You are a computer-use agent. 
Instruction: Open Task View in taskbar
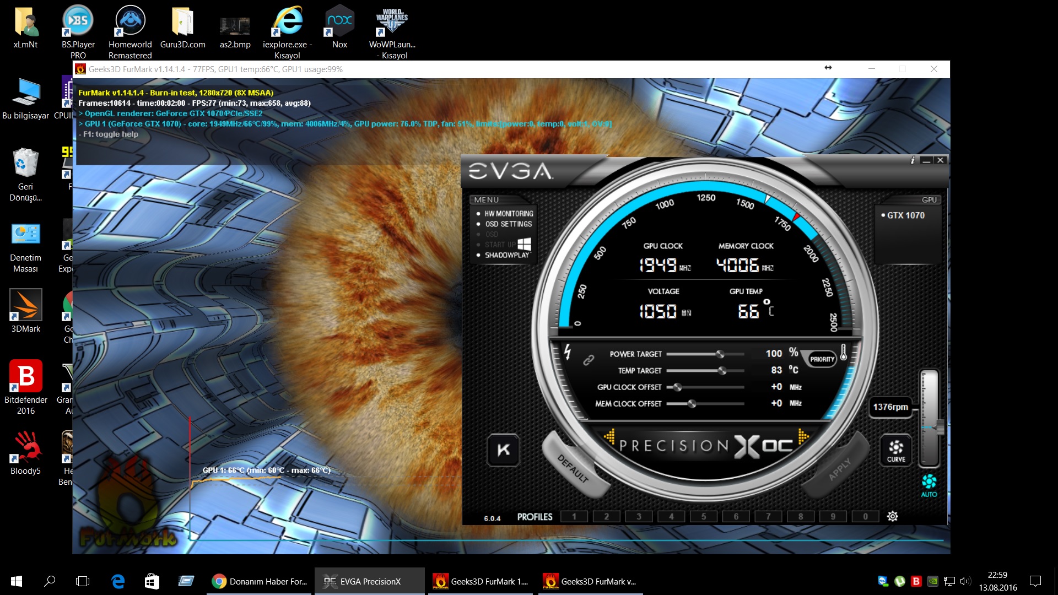pos(83,581)
